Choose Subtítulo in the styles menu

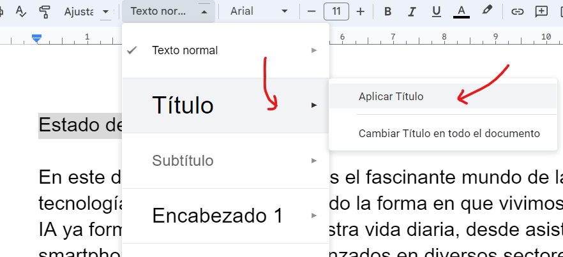(183, 161)
